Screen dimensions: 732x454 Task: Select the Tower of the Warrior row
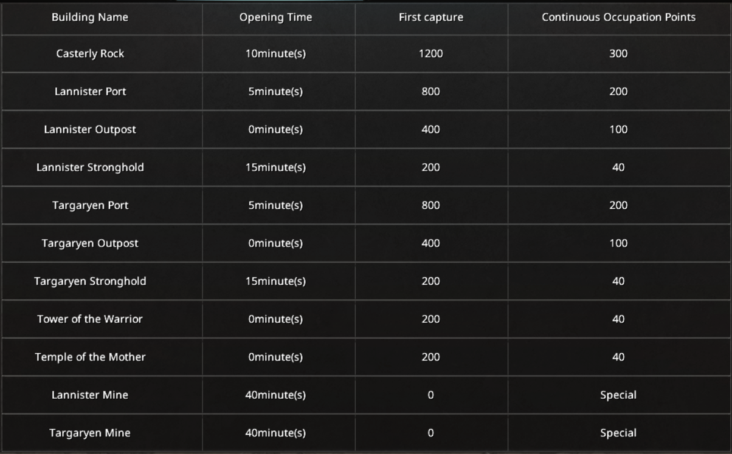(x=90, y=319)
